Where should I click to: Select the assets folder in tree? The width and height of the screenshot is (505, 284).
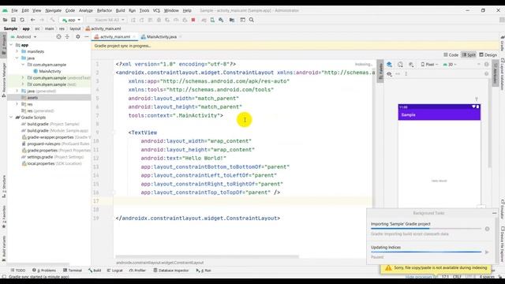[32, 98]
